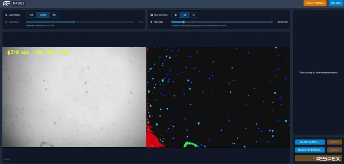344x164 pixels.
Task: Click the Light level icon
Action: pos(6,22)
